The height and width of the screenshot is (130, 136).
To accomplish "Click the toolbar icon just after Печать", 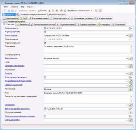I will click(49, 11).
